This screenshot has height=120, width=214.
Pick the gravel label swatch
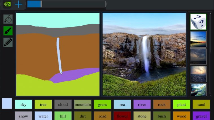pos(201,116)
